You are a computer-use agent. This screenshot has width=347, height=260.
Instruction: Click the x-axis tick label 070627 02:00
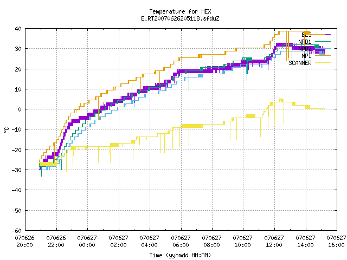118,241
